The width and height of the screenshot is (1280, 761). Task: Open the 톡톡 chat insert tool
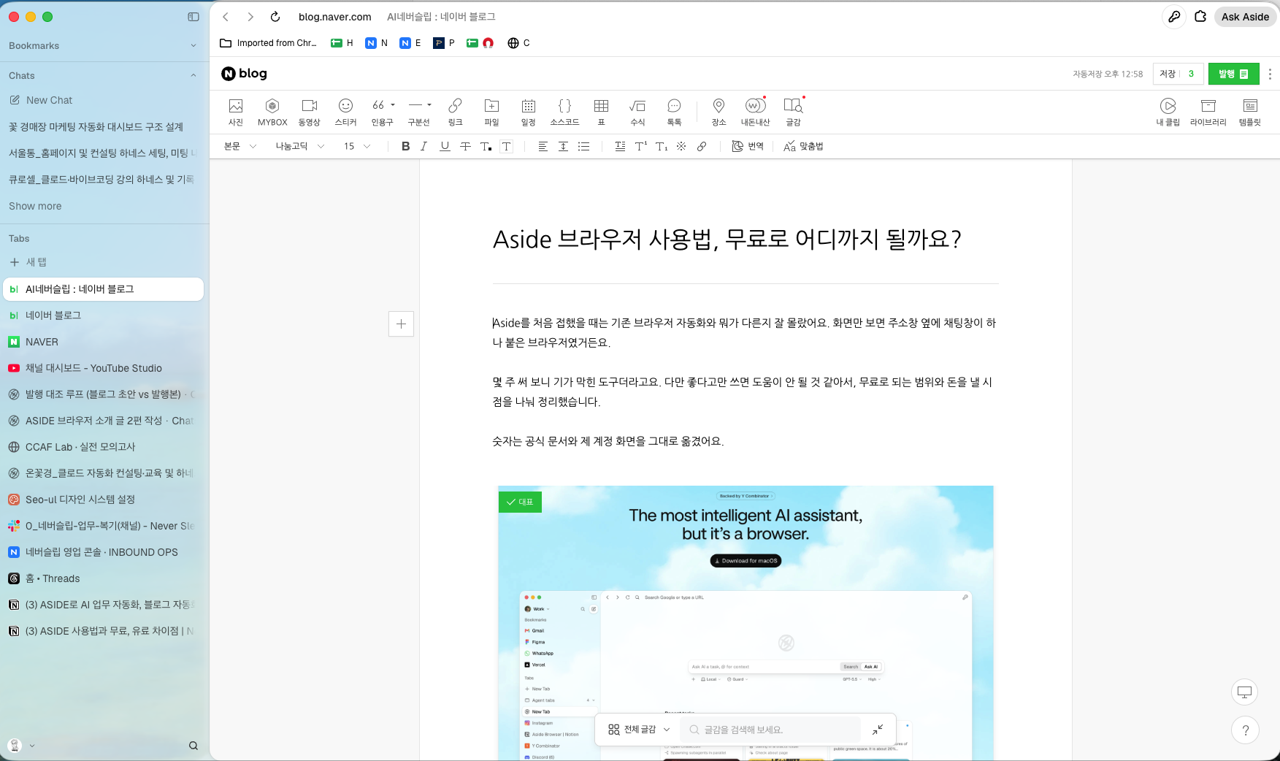pyautogui.click(x=674, y=112)
